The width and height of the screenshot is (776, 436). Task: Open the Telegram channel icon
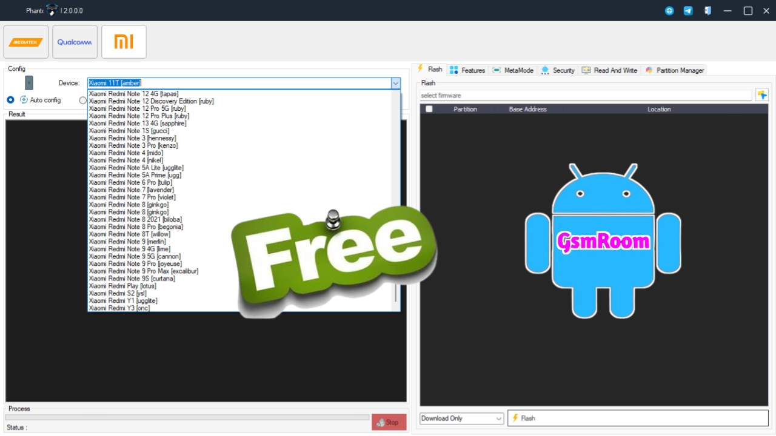point(688,11)
